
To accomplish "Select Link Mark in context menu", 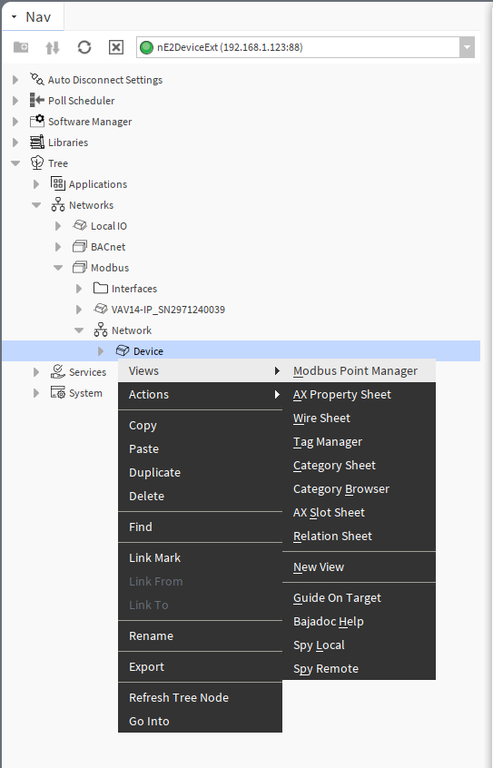I will pos(200,557).
